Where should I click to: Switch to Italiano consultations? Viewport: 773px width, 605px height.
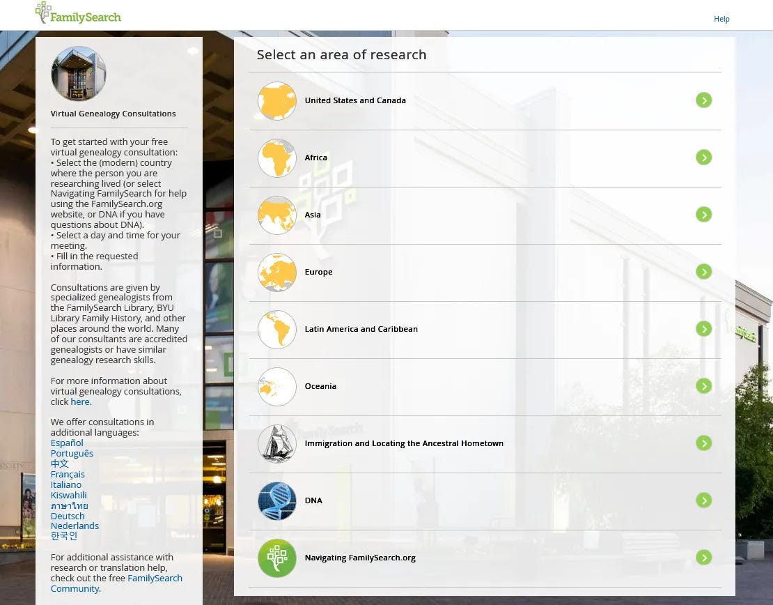(x=65, y=484)
